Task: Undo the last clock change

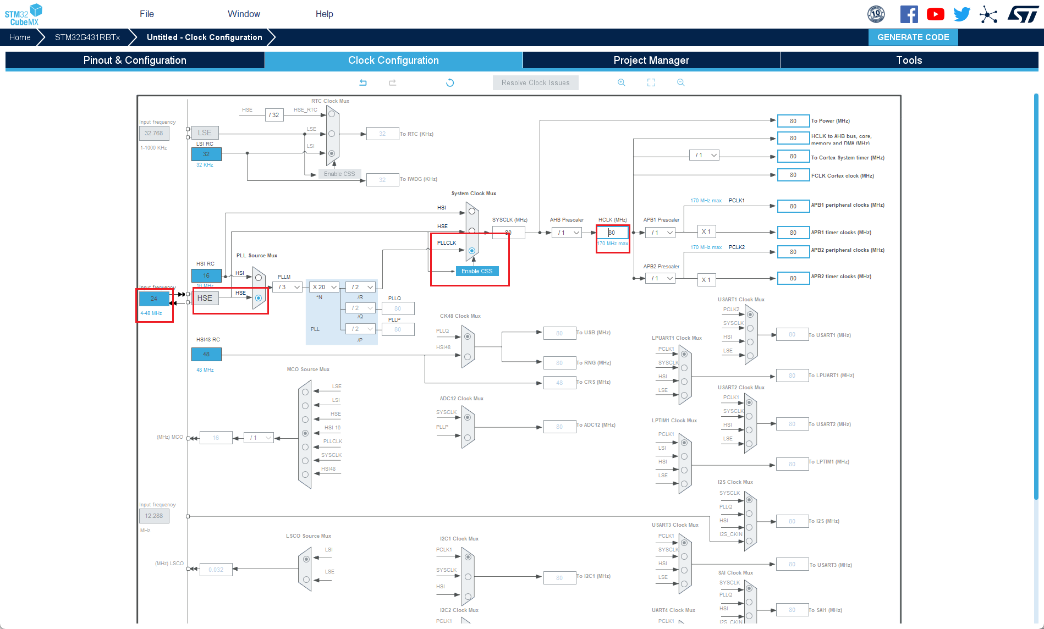Action: point(363,82)
